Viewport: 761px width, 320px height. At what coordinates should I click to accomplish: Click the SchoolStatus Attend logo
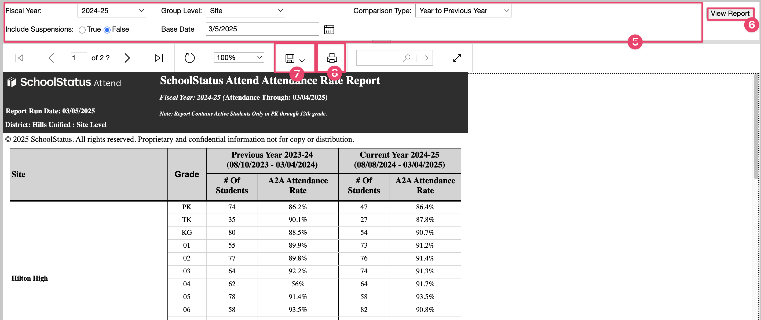click(64, 82)
